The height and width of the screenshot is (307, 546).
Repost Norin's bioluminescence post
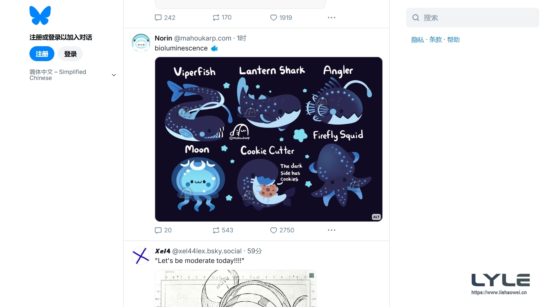click(x=216, y=230)
